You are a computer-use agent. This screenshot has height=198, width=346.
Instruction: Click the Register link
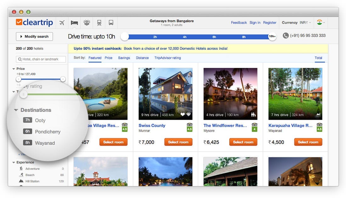pos(270,23)
